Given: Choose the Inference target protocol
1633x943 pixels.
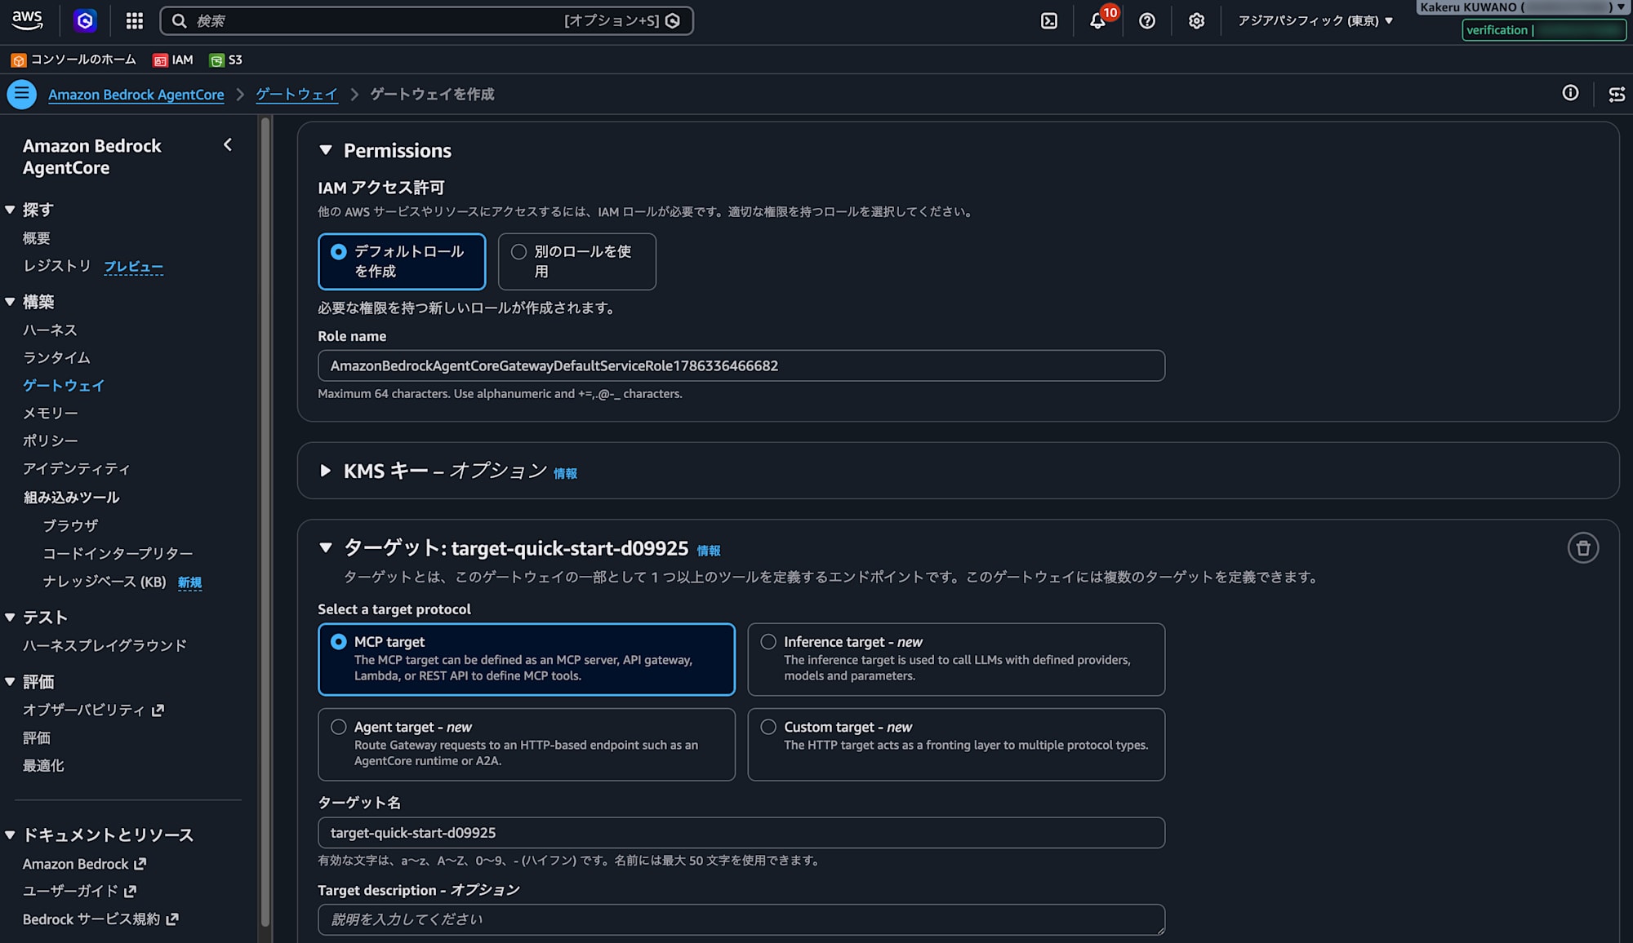Looking at the screenshot, I should tap(956, 659).
